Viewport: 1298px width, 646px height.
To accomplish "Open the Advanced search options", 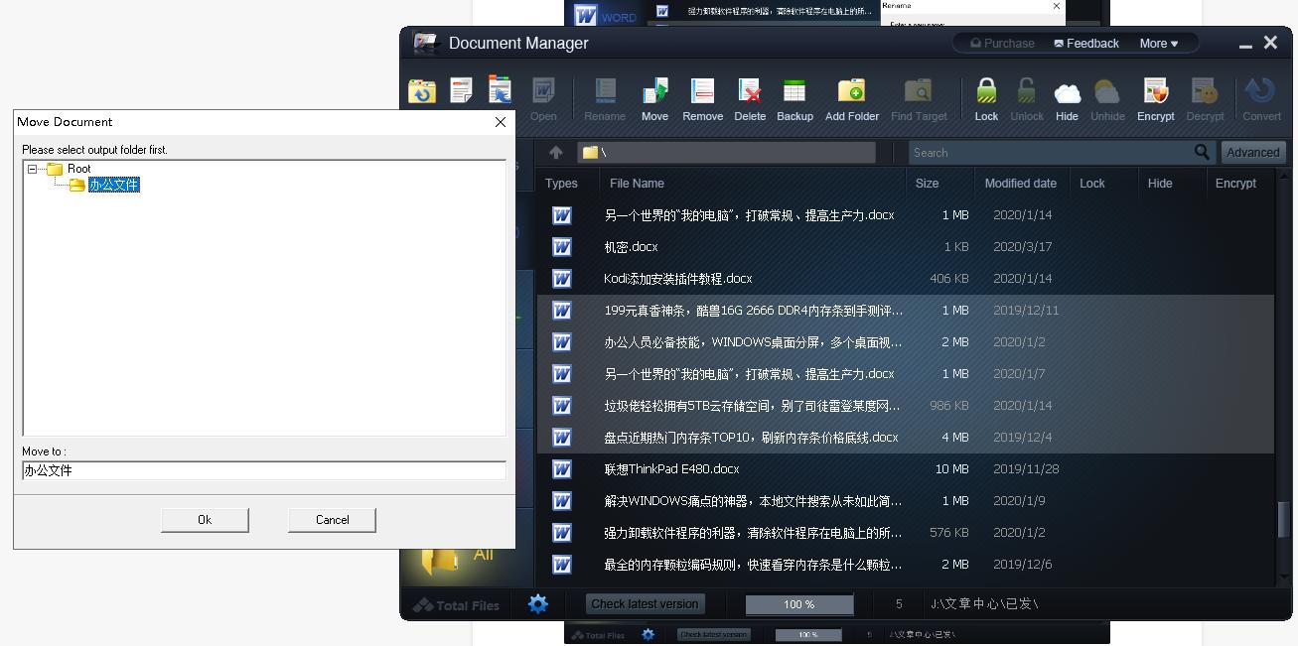I will click(1252, 152).
